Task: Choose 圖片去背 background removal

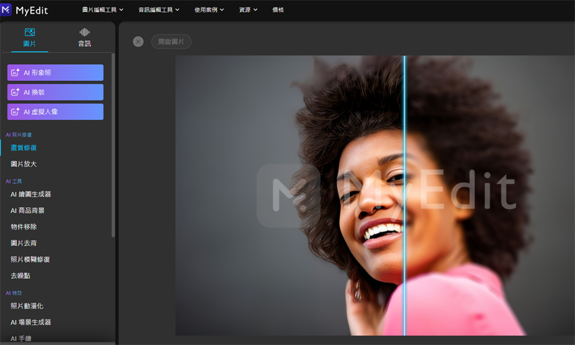Action: pos(24,243)
